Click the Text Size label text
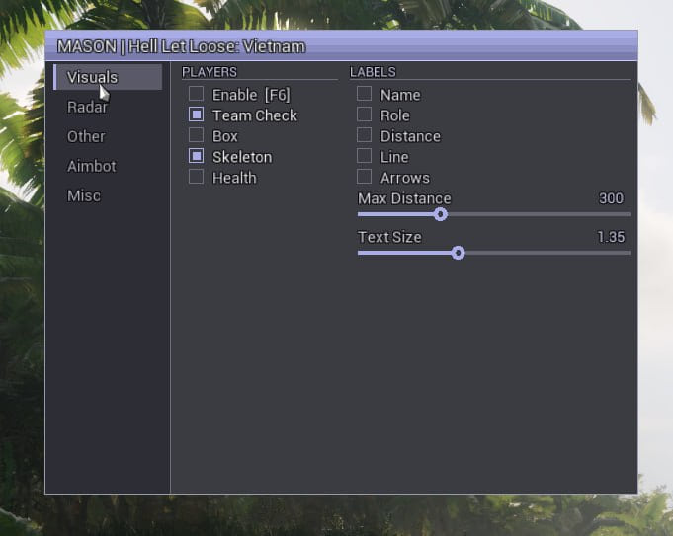673x536 pixels. [x=389, y=237]
